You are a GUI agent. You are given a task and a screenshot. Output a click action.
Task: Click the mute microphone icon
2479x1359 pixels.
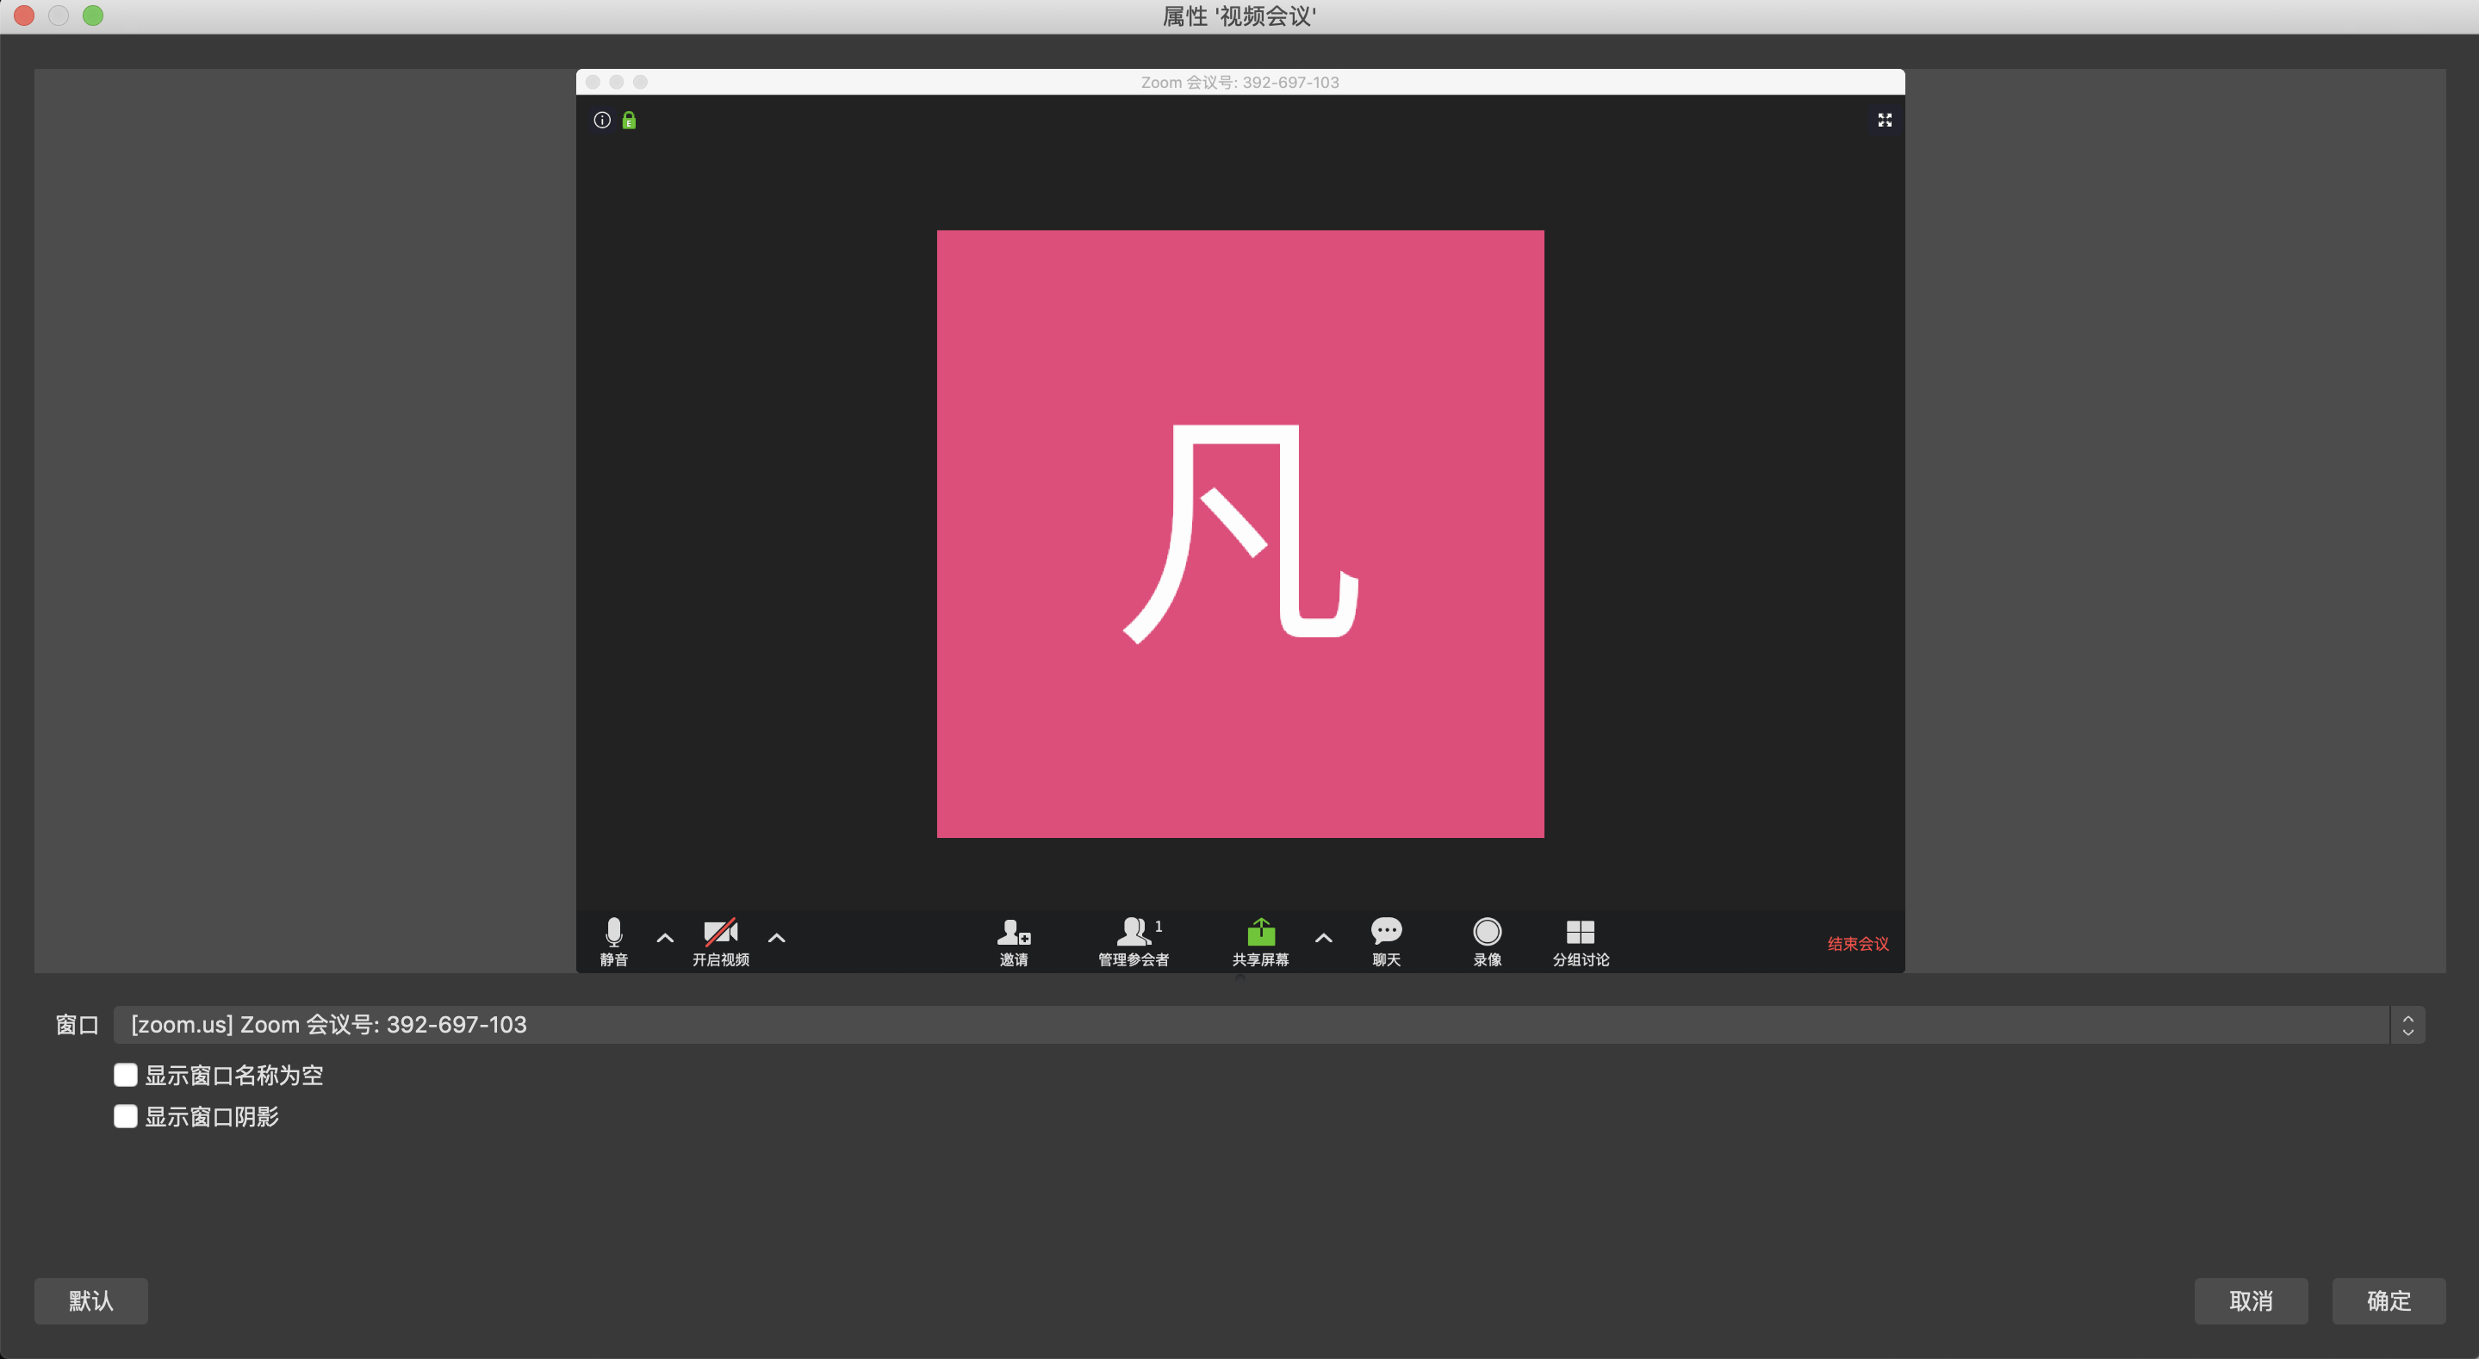[x=614, y=933]
